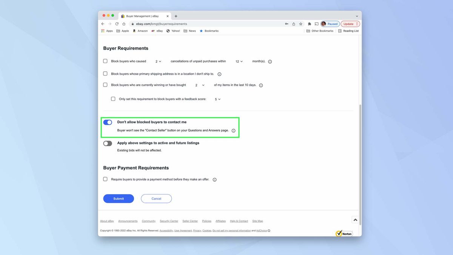Click the cast media icon

click(x=316, y=24)
